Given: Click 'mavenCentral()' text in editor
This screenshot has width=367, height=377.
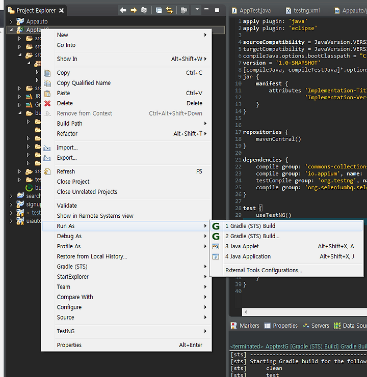Looking at the screenshot, I should (x=278, y=139).
